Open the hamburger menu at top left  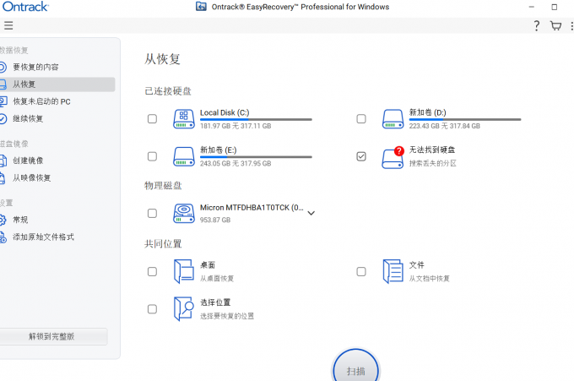pyautogui.click(x=8, y=25)
